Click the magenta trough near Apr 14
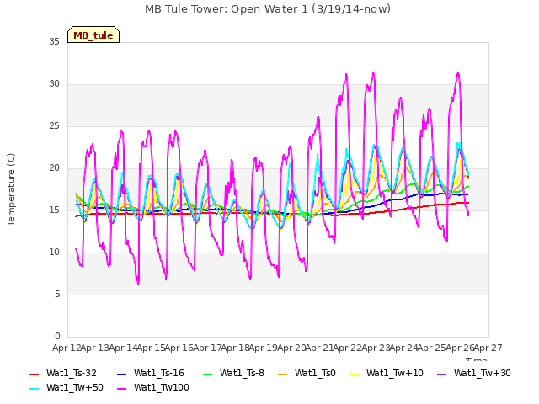The height and width of the screenshot is (404, 539). click(138, 284)
